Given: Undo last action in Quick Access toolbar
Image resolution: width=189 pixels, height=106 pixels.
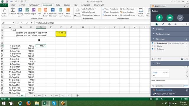Looking at the screenshot, I should (11, 1).
